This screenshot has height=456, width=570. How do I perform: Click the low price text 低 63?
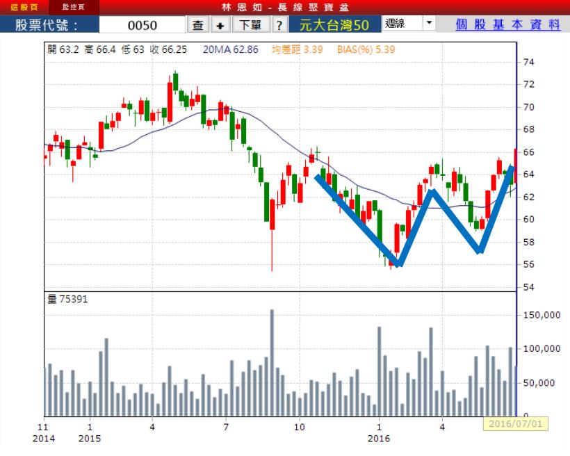tap(133, 49)
